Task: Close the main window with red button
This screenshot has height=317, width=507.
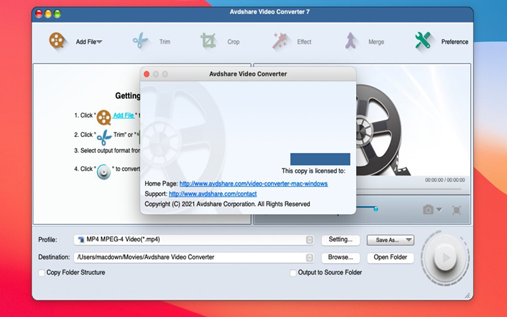Action: [39, 14]
